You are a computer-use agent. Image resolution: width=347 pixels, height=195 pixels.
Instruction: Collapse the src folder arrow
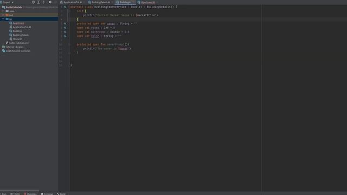3,19
